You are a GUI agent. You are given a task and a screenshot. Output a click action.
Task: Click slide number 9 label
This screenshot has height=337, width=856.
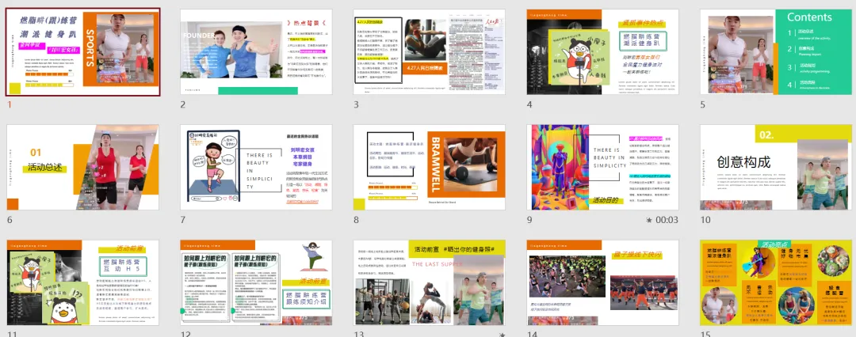click(529, 220)
